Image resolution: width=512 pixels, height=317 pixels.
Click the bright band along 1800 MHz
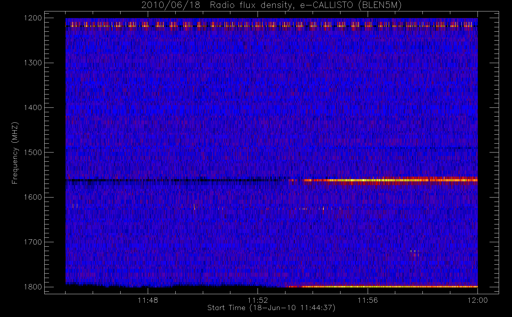click(x=382, y=287)
